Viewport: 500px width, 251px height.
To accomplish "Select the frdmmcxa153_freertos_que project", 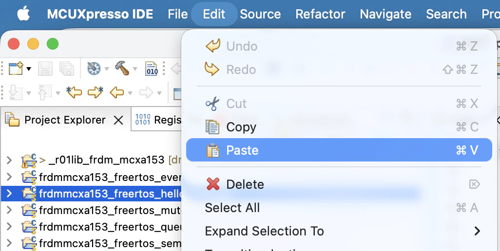I will tap(110, 227).
